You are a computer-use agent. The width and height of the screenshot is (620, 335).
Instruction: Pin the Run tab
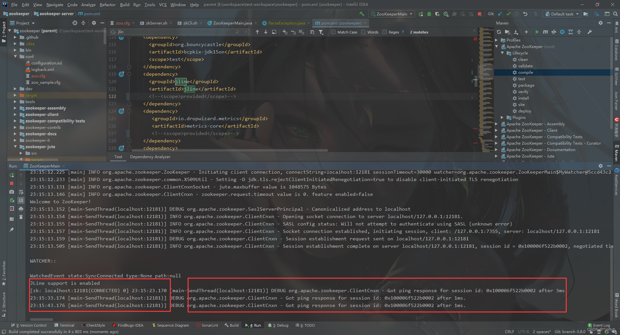tap(12, 230)
